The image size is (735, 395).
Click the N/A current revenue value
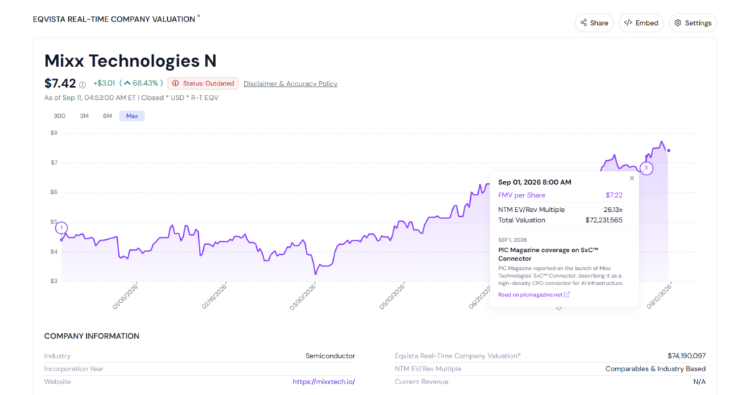tap(699, 382)
